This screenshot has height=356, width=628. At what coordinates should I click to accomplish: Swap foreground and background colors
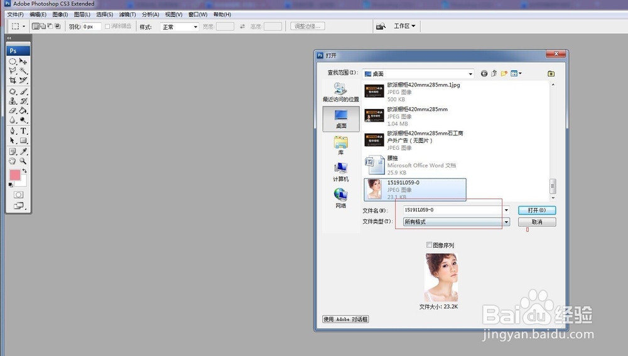tap(24, 170)
